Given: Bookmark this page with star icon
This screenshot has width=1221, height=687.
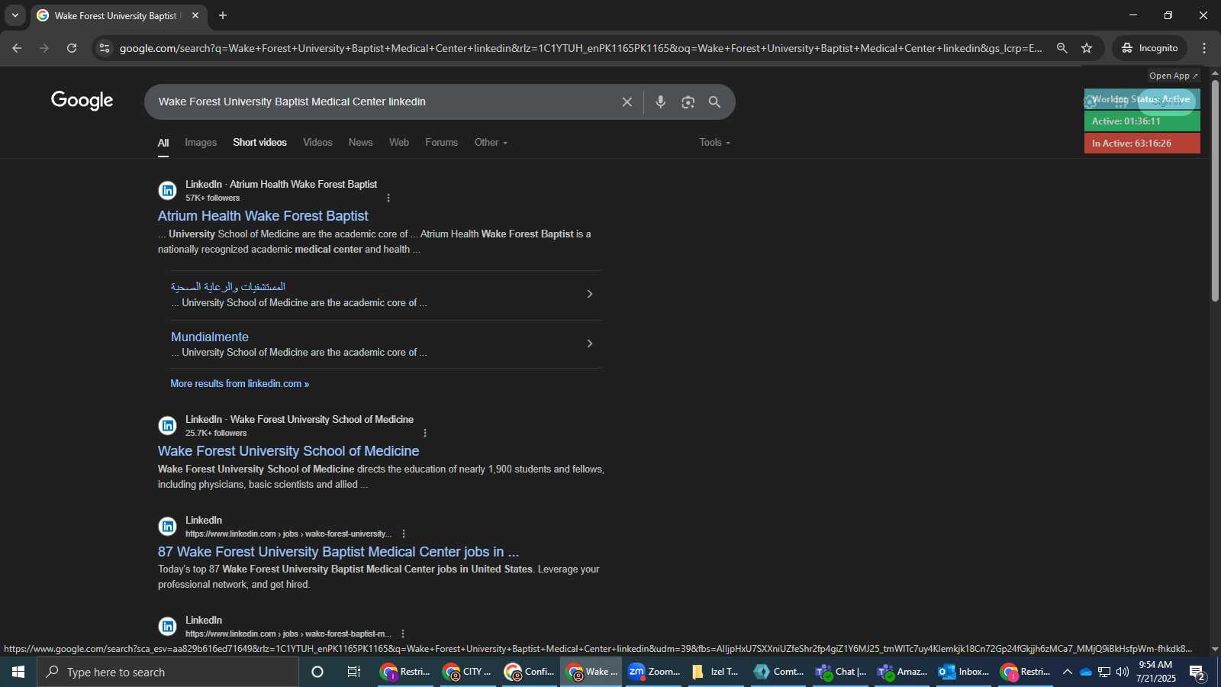Looking at the screenshot, I should click(x=1087, y=48).
